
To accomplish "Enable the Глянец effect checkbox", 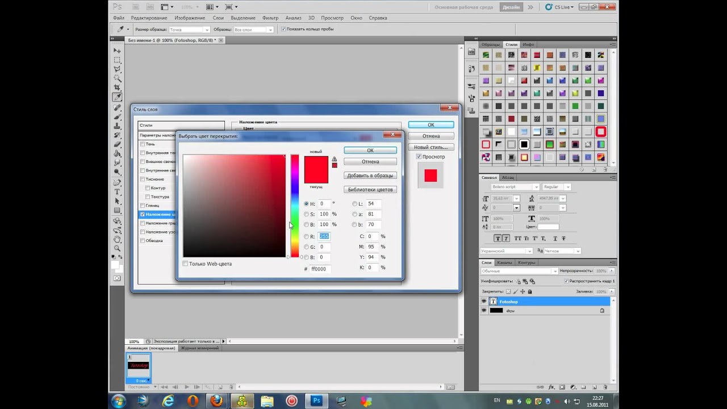I will 143,206.
